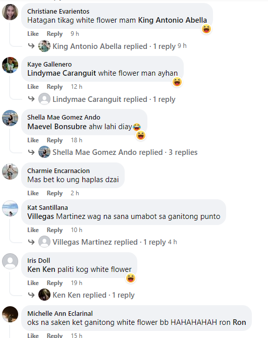Expand Lindymae Caranguit's 1 reply
This screenshot has width=268, height=338.
114,99
